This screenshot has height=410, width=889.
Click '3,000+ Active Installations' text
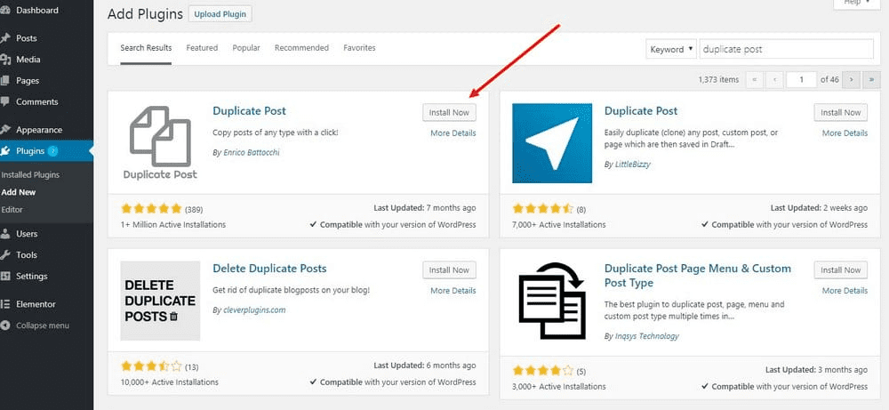pos(559,387)
